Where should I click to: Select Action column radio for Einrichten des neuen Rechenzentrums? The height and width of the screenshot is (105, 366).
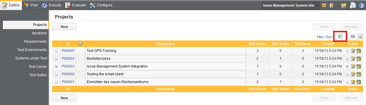pyautogui.click(x=347, y=82)
